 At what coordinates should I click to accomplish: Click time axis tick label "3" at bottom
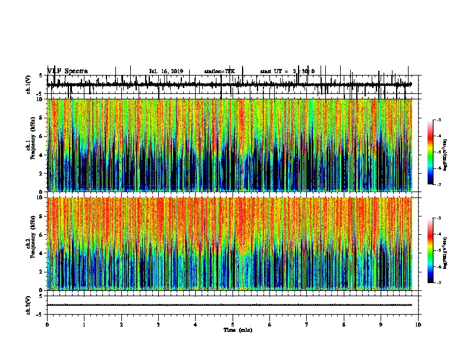158,325
